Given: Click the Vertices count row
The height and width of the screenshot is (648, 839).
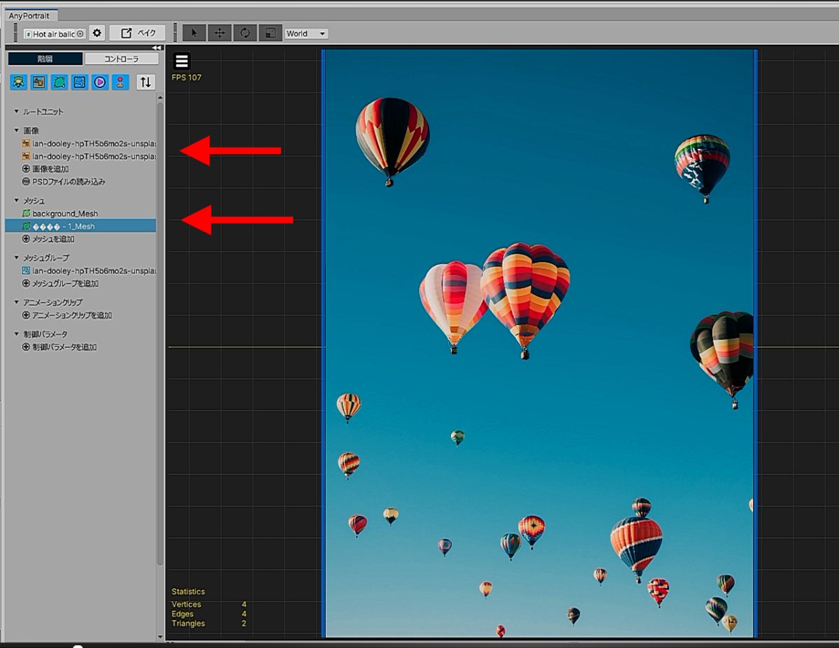Looking at the screenshot, I should click(x=209, y=604).
